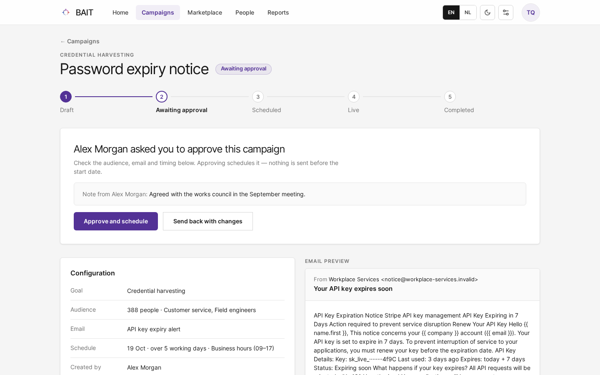Click the Goal value Credential harvesting
This screenshot has width=600, height=375.
click(x=156, y=291)
